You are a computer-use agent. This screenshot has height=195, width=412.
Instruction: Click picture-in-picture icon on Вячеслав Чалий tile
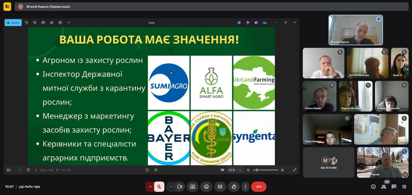pos(405,174)
